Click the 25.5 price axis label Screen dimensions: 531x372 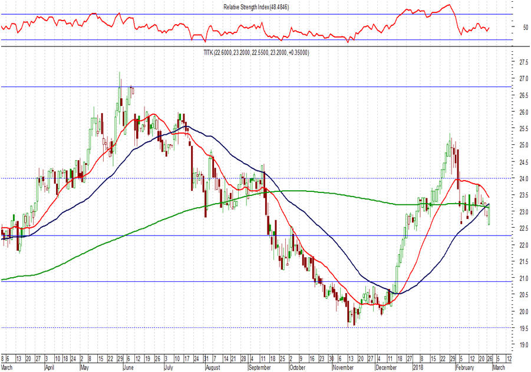[523, 128]
